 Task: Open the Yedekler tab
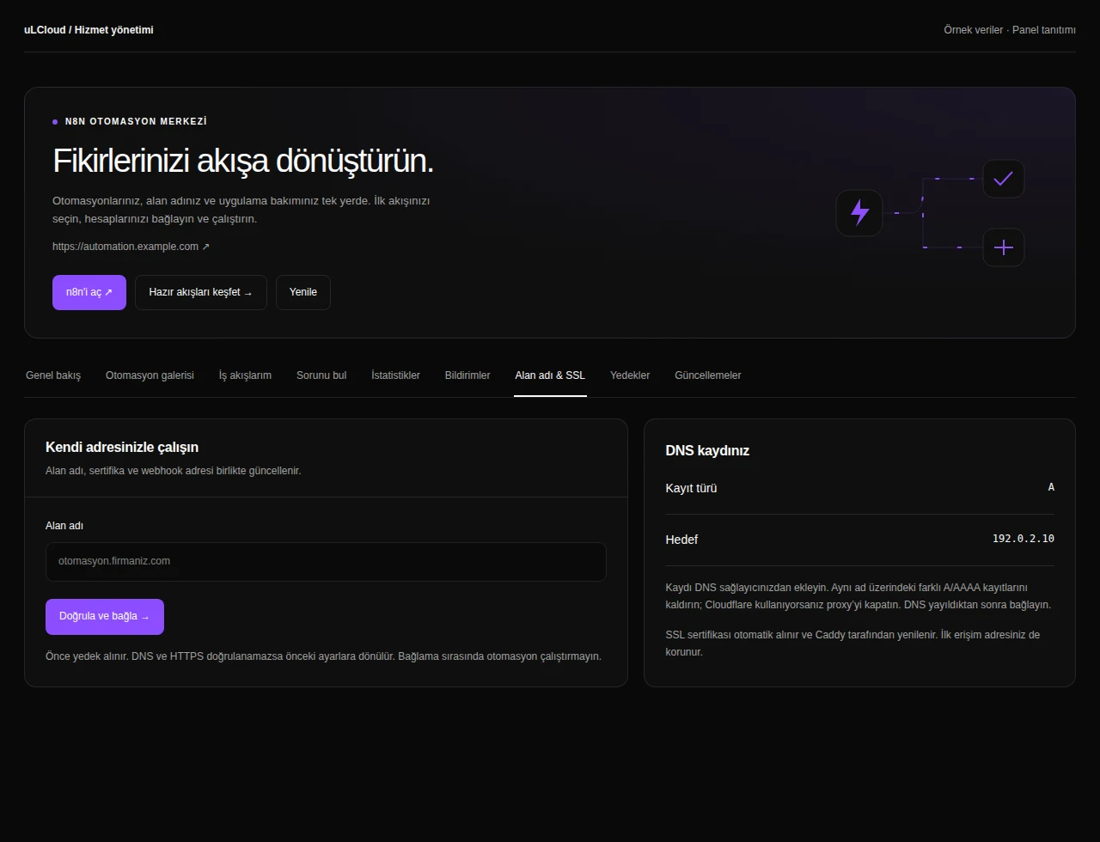point(630,375)
